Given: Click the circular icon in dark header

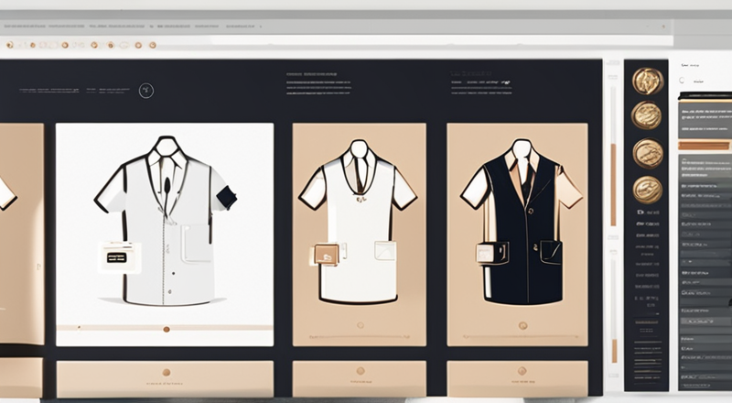Looking at the screenshot, I should point(145,90).
